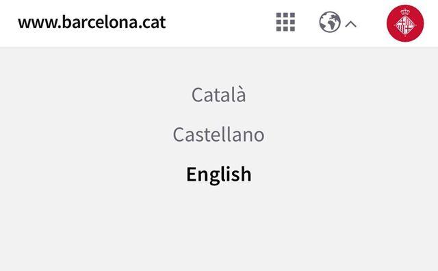The height and width of the screenshot is (271, 438).
Task: Select Castellano from the language list
Action: (219, 135)
